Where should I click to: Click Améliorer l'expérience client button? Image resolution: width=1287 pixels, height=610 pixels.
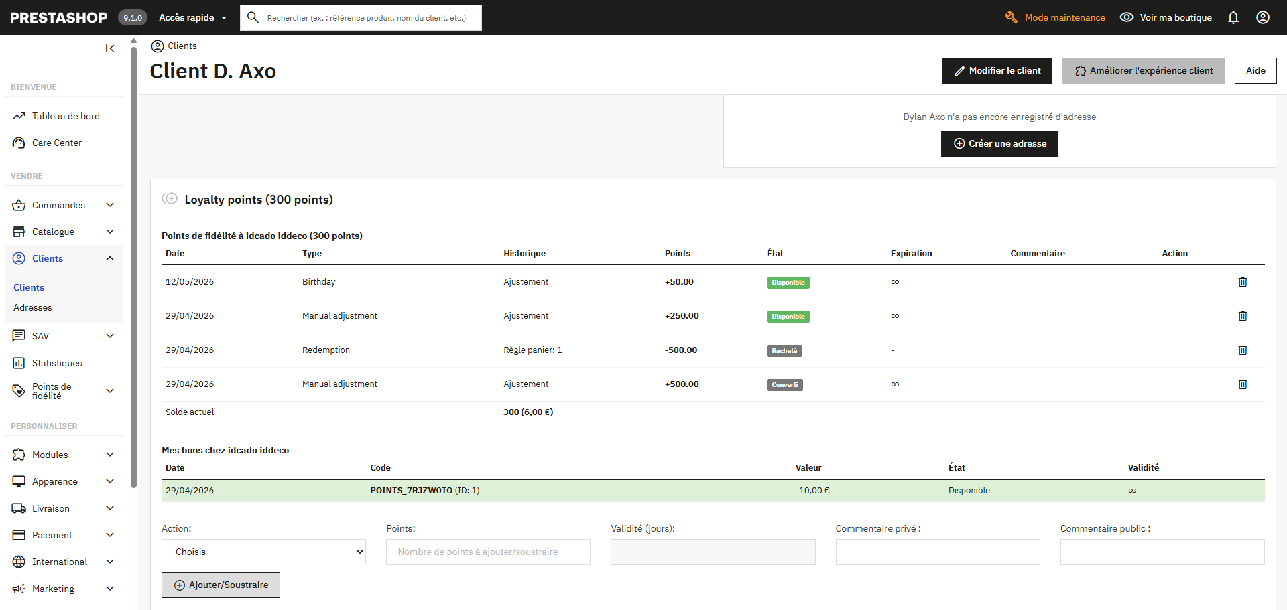click(1144, 70)
